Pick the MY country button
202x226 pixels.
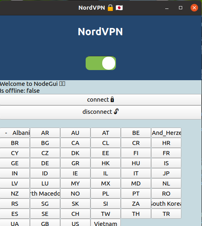point(75,183)
